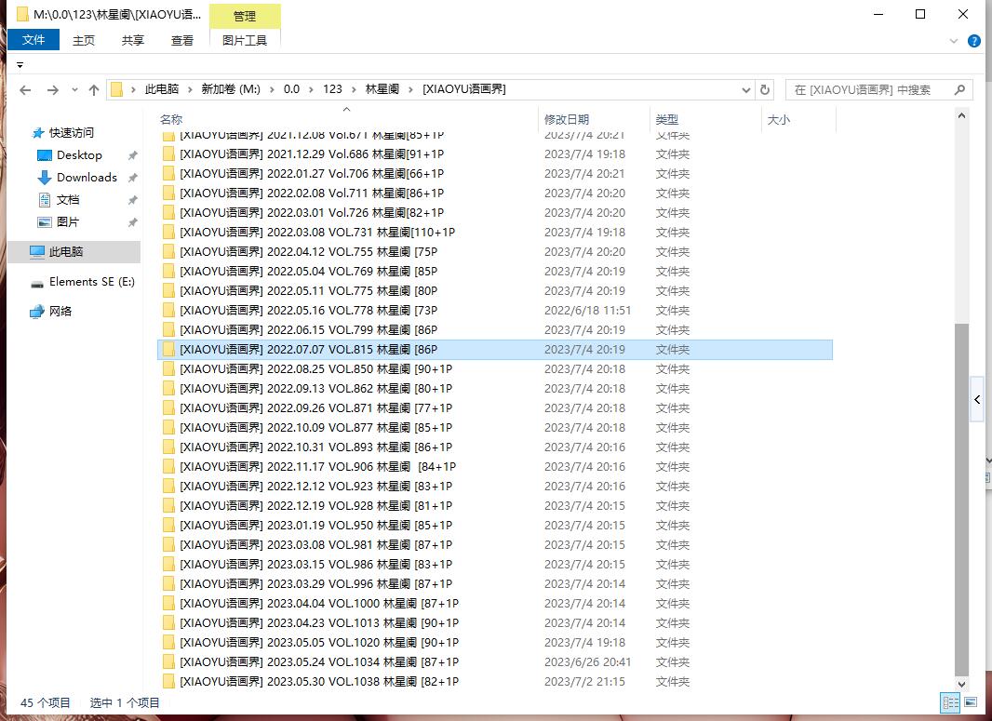992x721 pixels.
Task: Expand the ribbon chevron
Action: point(954,41)
